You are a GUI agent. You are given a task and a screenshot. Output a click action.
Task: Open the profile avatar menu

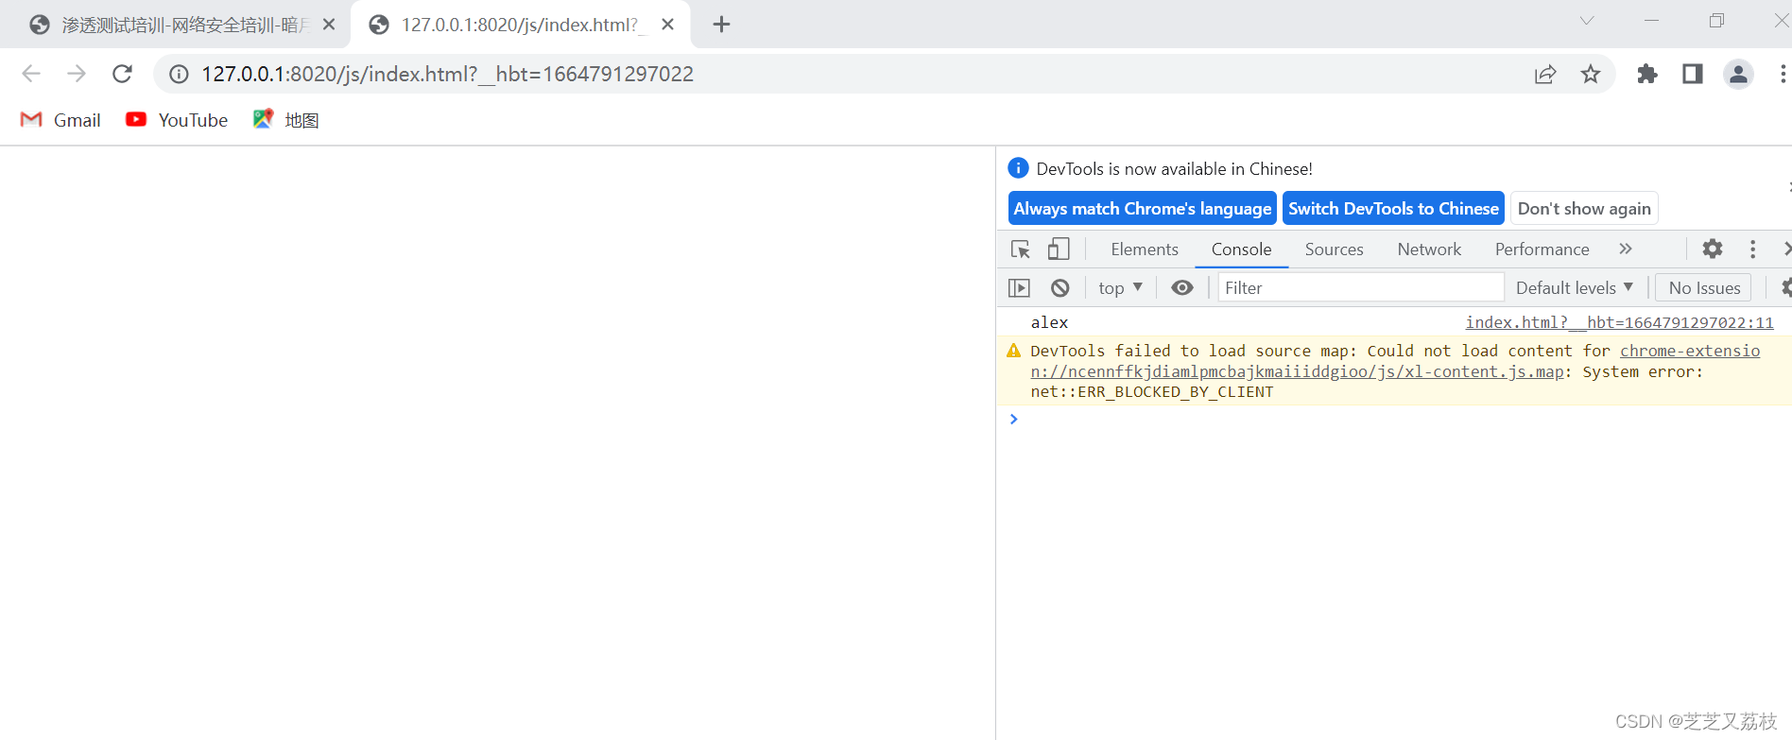tap(1738, 74)
